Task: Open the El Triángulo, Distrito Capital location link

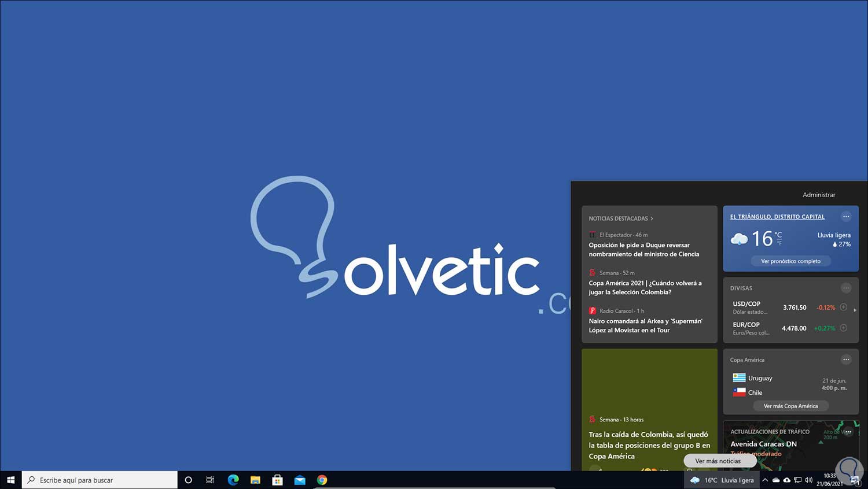Action: pos(777,217)
